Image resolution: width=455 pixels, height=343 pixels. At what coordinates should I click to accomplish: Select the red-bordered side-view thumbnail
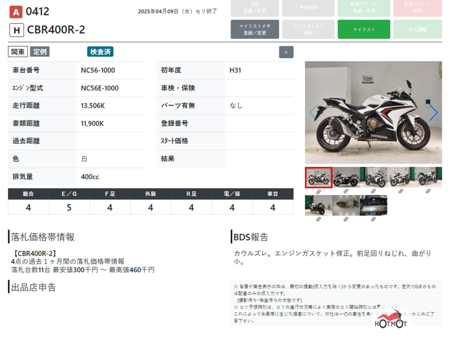[318, 177]
